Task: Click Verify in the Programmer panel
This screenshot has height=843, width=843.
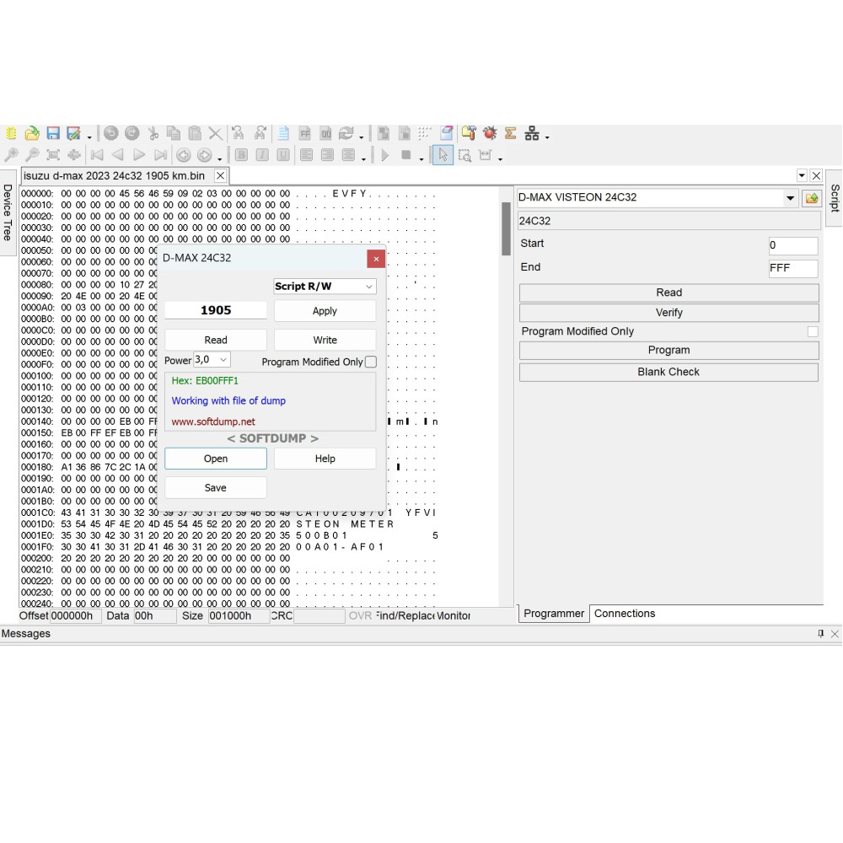Action: pyautogui.click(x=668, y=313)
